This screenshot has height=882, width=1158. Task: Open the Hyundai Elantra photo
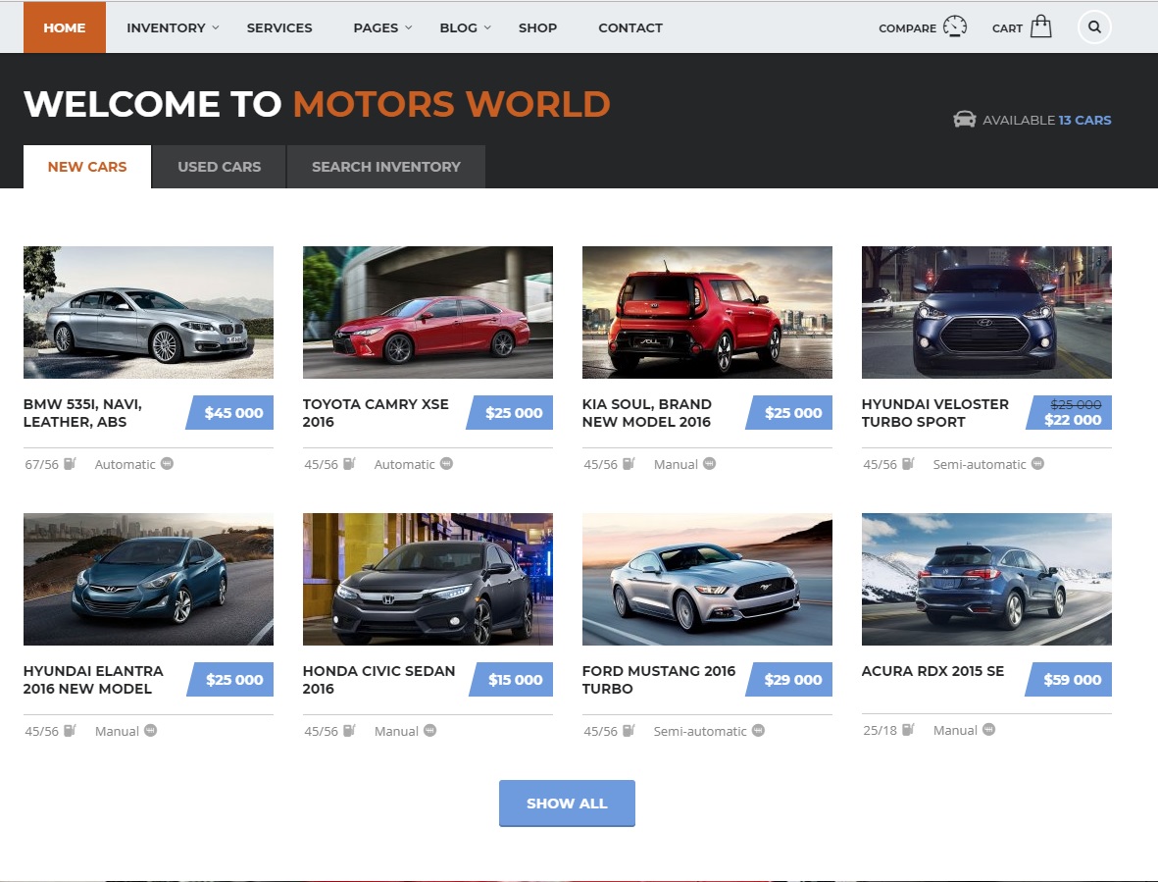(148, 579)
